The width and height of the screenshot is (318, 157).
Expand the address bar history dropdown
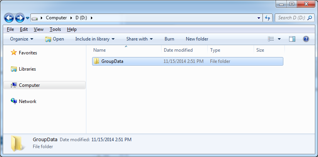click(259, 18)
